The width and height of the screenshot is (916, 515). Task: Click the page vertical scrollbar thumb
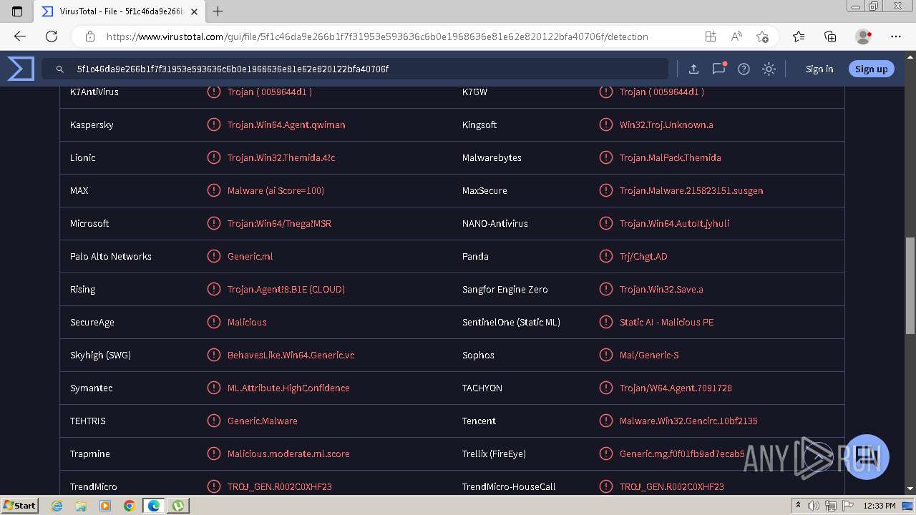910,285
